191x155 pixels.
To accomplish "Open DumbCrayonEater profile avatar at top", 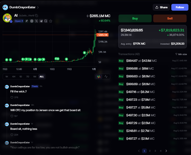I will [x=5, y=7].
